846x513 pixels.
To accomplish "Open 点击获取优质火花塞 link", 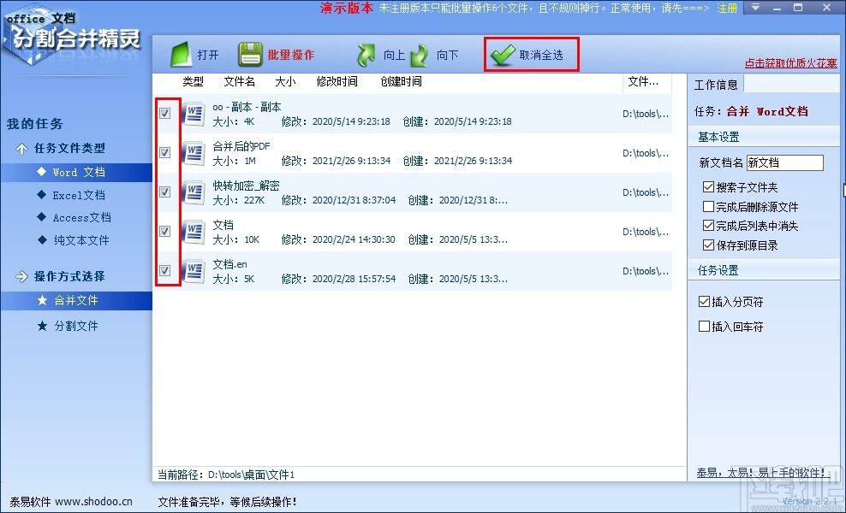I will (791, 63).
